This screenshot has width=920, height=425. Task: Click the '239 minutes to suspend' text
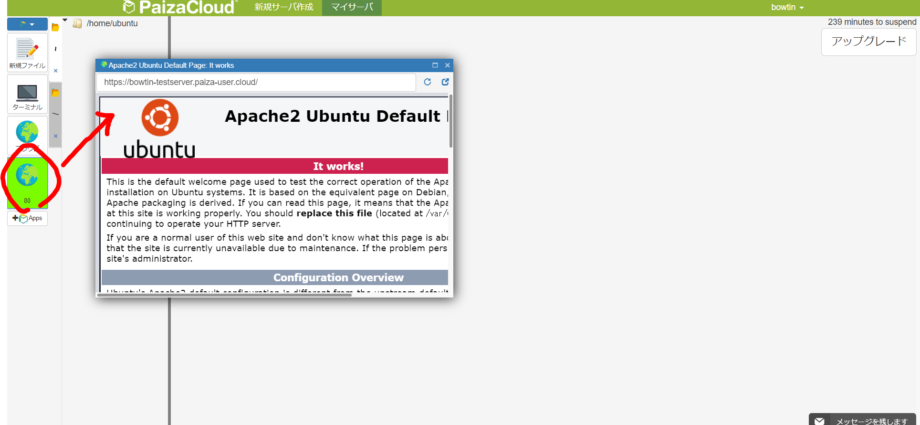click(x=872, y=22)
